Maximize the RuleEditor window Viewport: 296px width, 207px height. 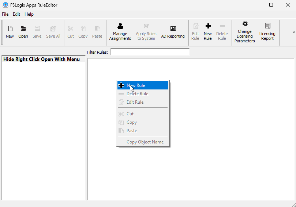(x=271, y=5)
